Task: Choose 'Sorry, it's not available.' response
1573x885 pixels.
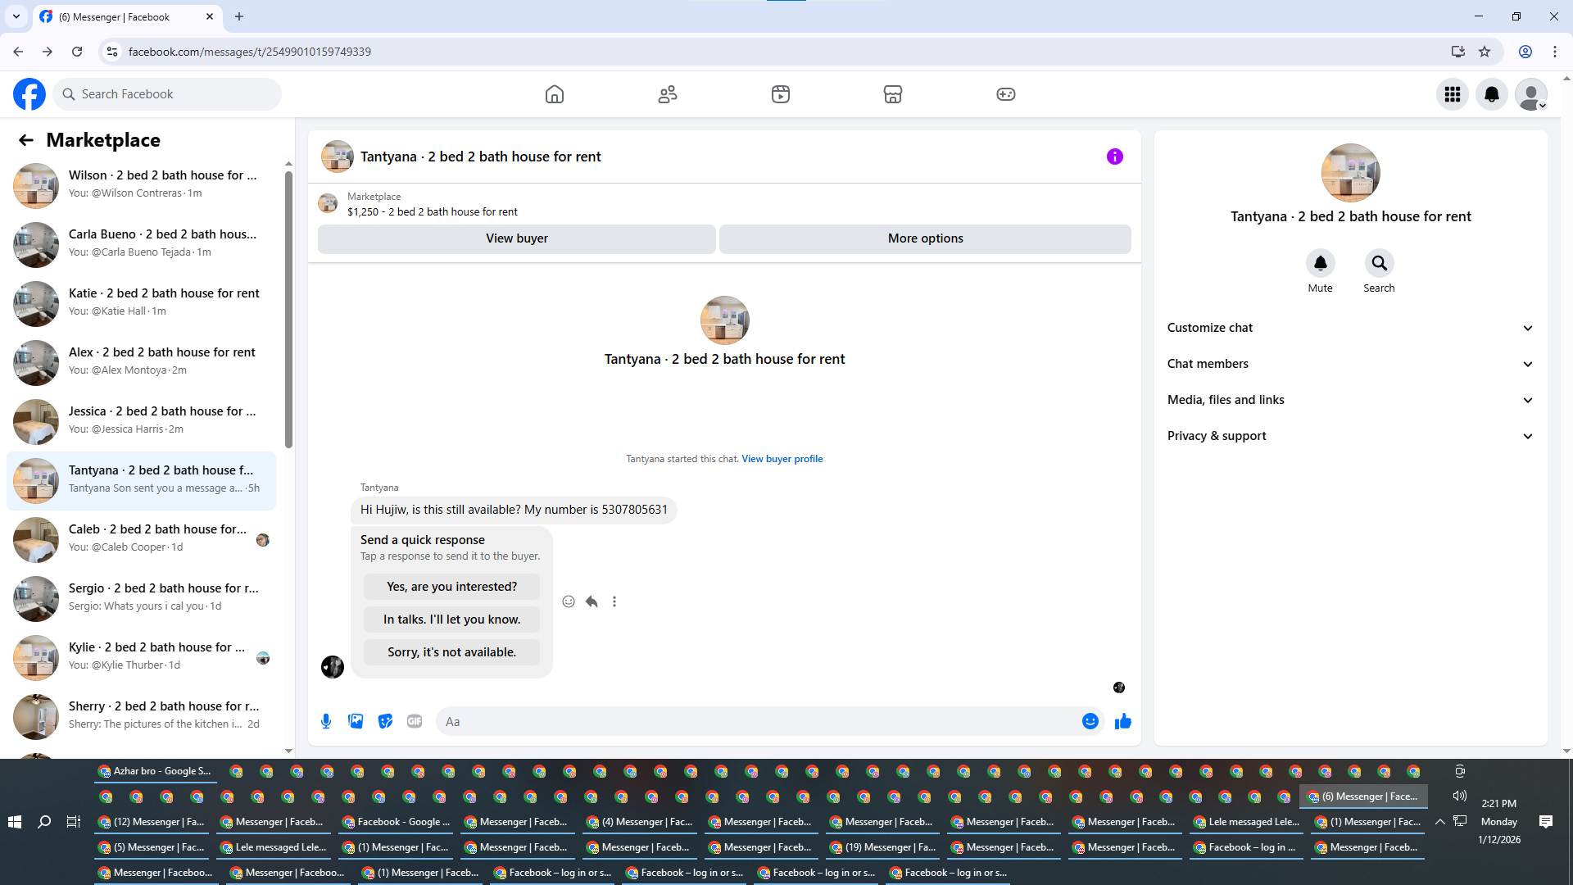Action: [451, 652]
